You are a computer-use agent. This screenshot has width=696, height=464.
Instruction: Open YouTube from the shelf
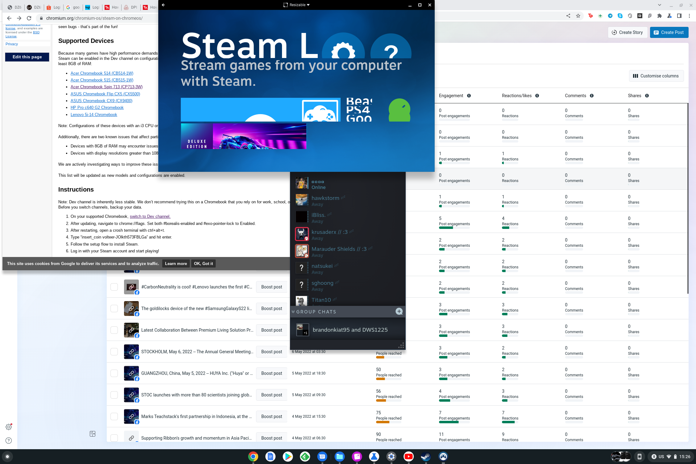point(408,456)
